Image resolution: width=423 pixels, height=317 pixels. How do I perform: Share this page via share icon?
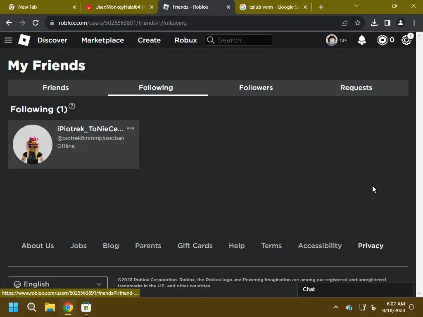(345, 23)
